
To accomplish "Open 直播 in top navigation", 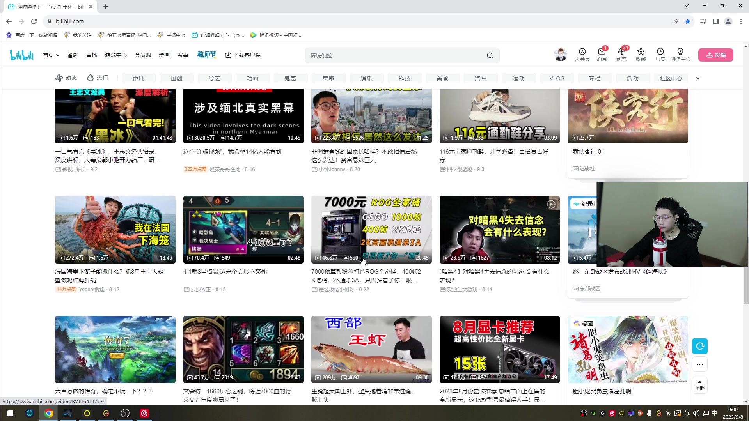I will point(92,55).
